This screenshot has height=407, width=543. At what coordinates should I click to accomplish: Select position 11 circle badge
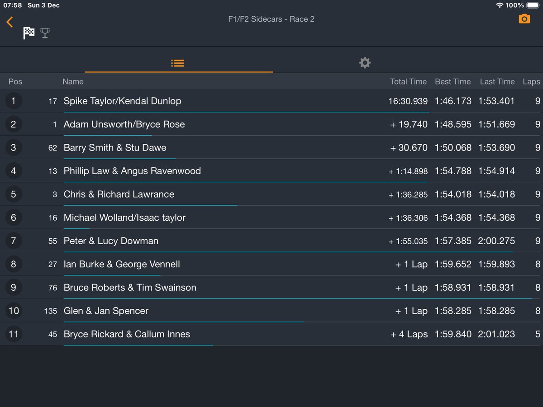[13, 334]
